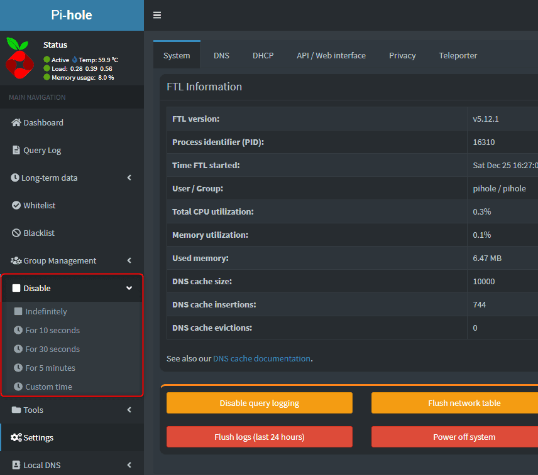538x475 pixels.
Task: Click the Local DNS address book icon
Action: [x=16, y=465]
